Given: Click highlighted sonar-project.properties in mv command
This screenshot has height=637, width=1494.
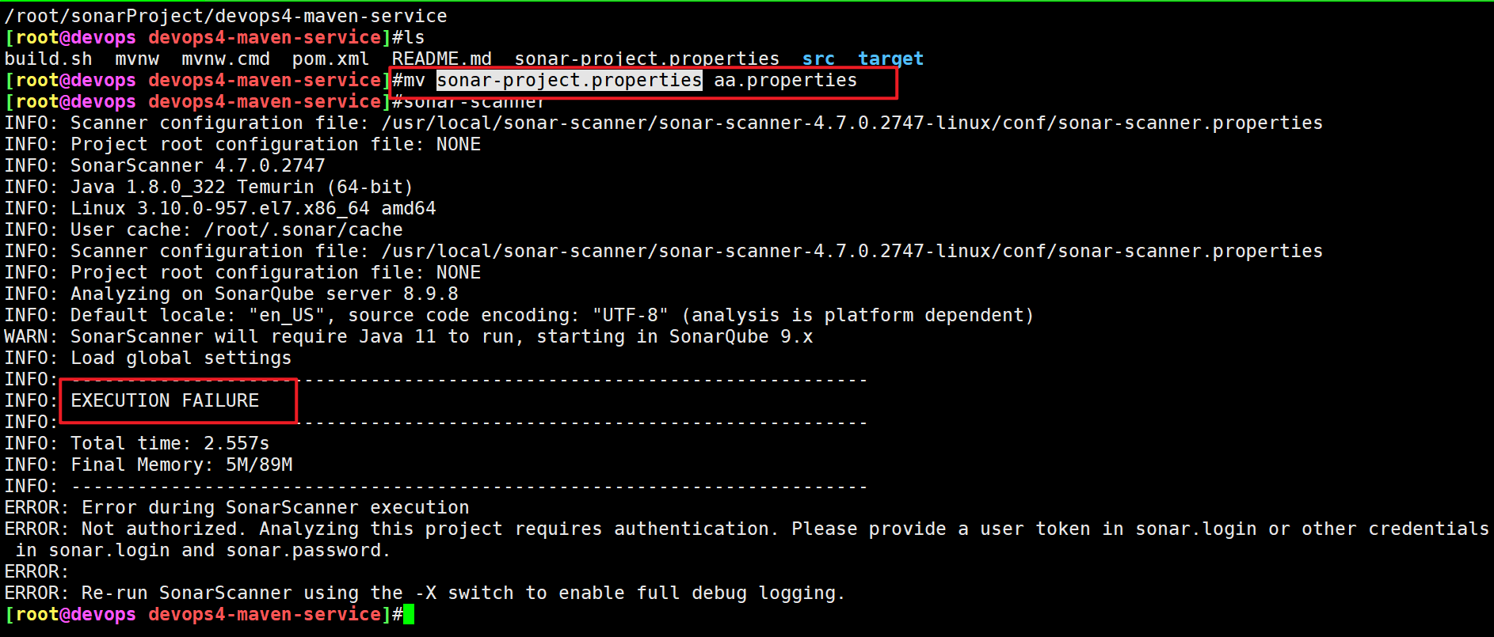Looking at the screenshot, I should 569,80.
